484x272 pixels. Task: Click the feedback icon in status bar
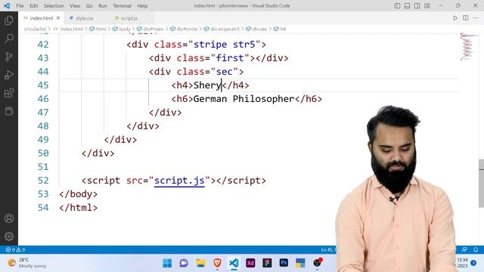point(464,249)
